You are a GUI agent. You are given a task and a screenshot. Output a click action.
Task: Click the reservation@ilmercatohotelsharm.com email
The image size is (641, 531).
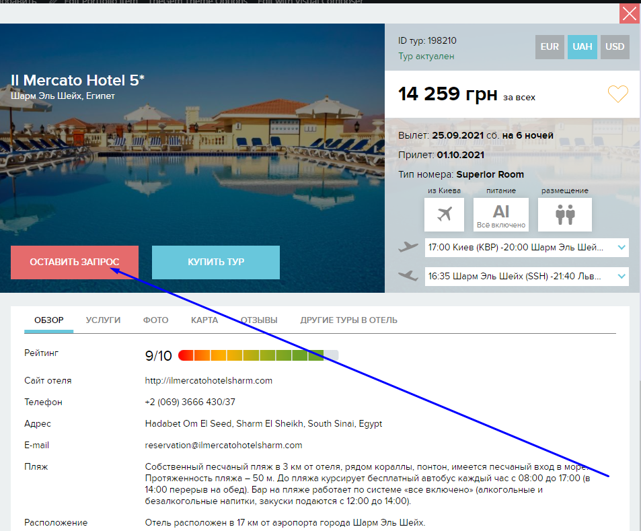click(223, 445)
